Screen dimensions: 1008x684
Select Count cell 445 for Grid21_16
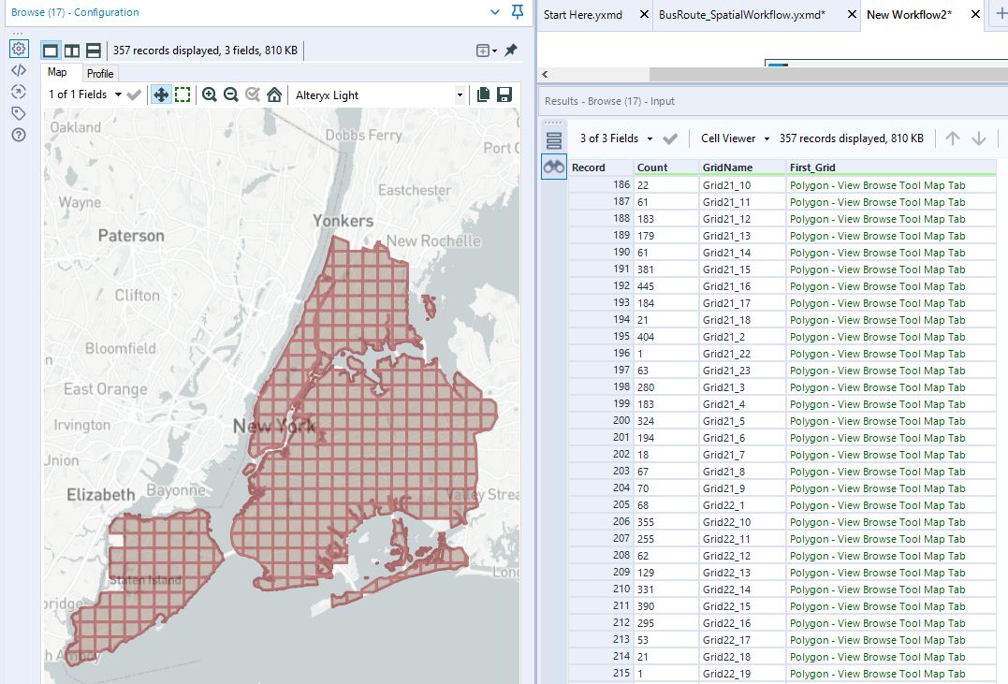tap(666, 286)
